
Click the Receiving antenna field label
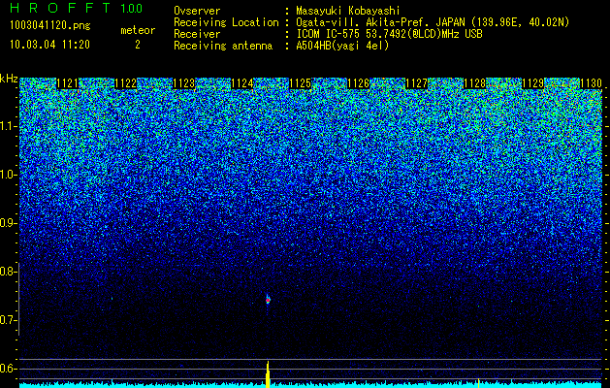click(223, 46)
